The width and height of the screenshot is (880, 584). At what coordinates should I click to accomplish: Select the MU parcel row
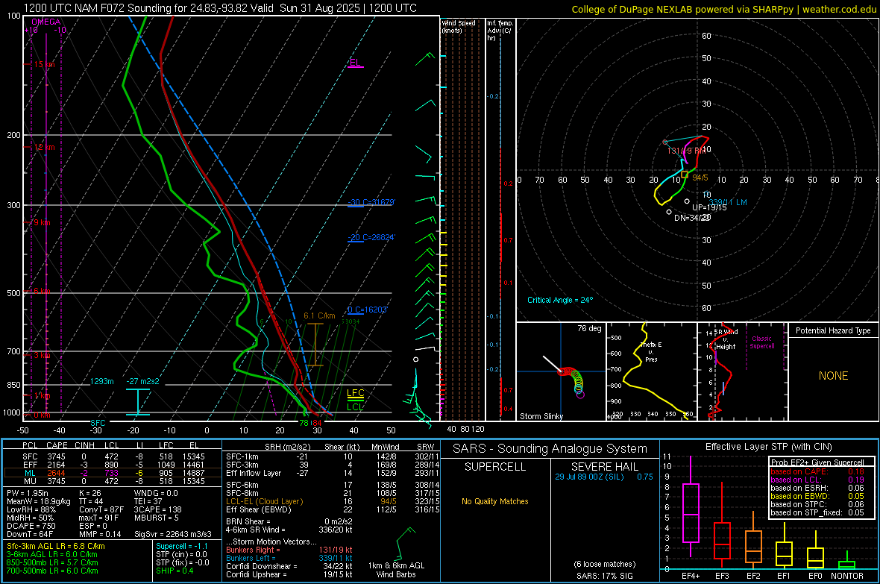coord(113,481)
